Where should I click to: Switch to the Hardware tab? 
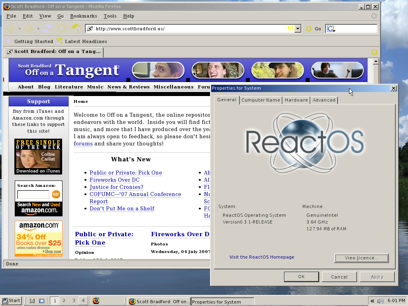point(296,100)
